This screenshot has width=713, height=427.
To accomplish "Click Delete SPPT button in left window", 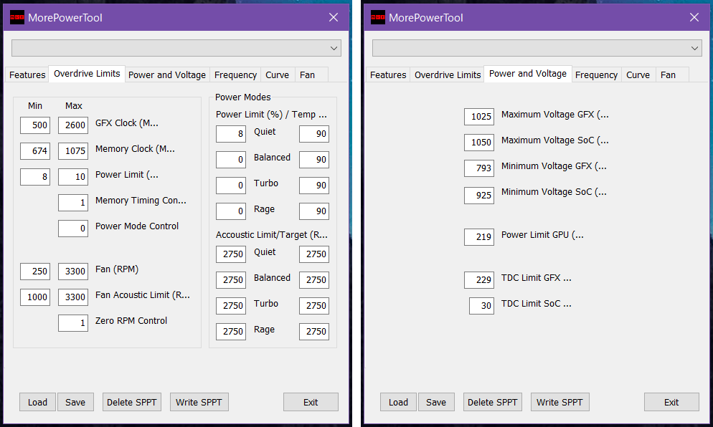I will point(132,402).
